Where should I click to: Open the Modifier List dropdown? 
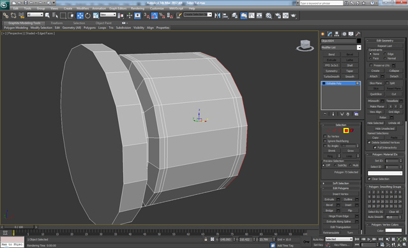click(x=341, y=47)
